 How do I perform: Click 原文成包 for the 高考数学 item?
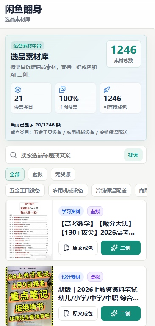78,248
